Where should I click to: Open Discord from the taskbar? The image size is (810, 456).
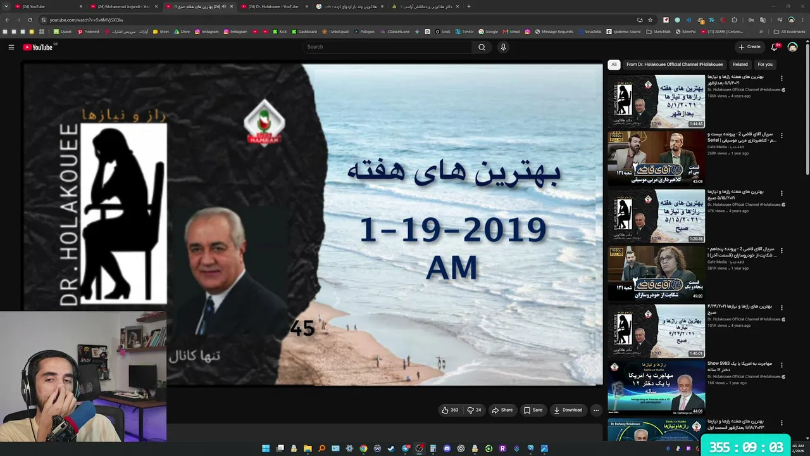[x=447, y=448]
